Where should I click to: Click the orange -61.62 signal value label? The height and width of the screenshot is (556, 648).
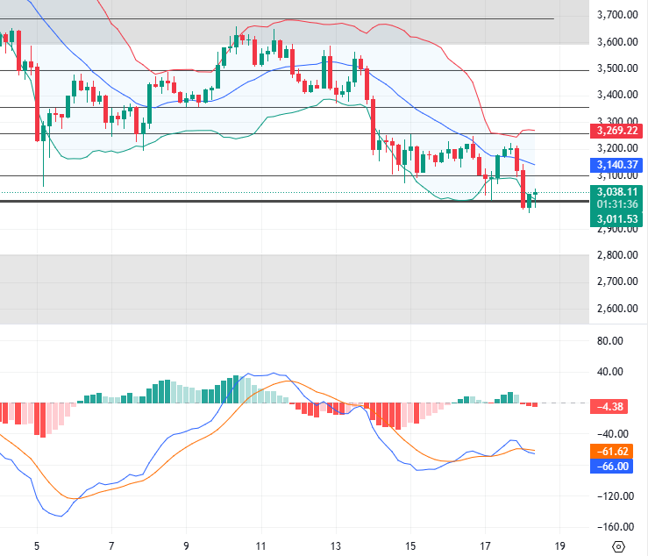tap(616, 451)
